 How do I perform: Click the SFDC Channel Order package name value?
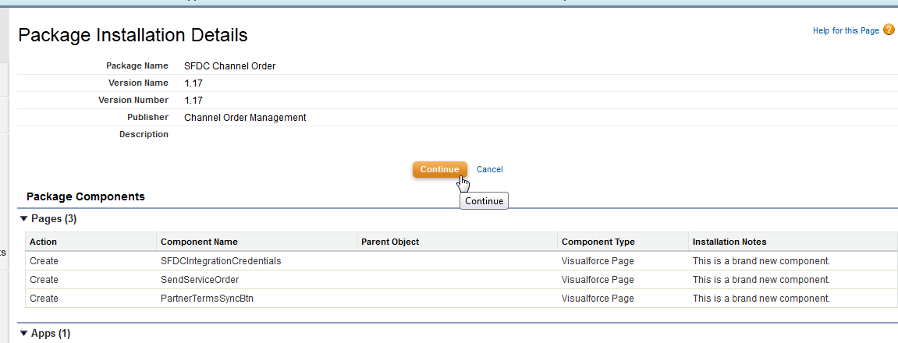(229, 66)
